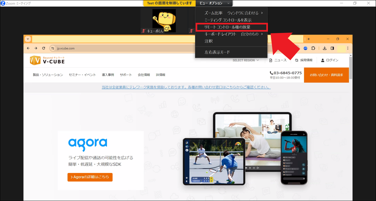The height and width of the screenshot is (201, 376).
Task: Open the telework notice link
Action: (186, 87)
